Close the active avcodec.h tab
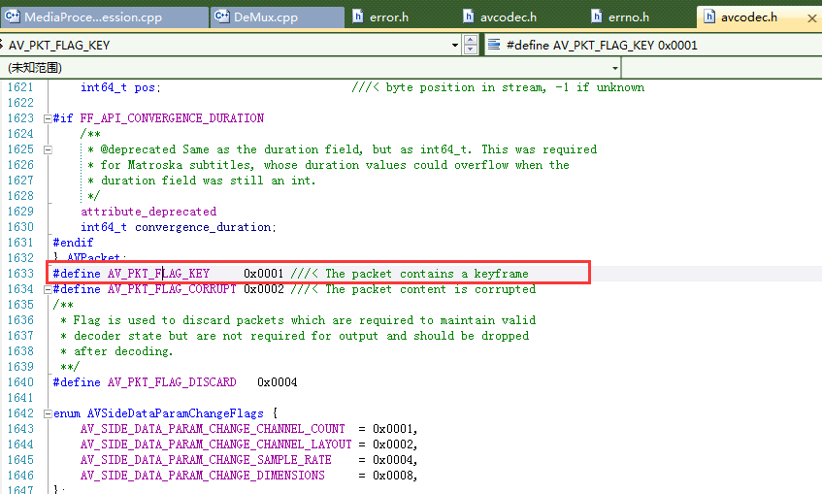 (811, 18)
